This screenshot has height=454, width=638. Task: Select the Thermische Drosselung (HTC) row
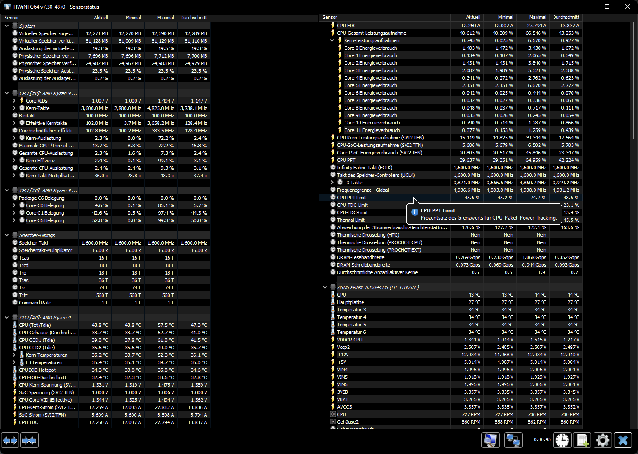(x=451, y=235)
